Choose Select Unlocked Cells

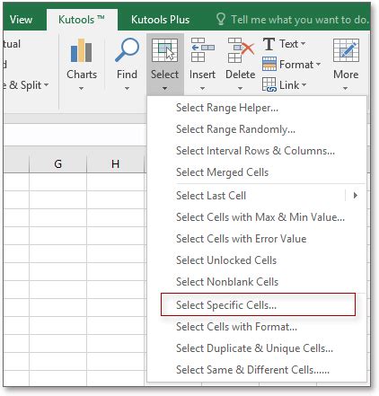(x=257, y=260)
